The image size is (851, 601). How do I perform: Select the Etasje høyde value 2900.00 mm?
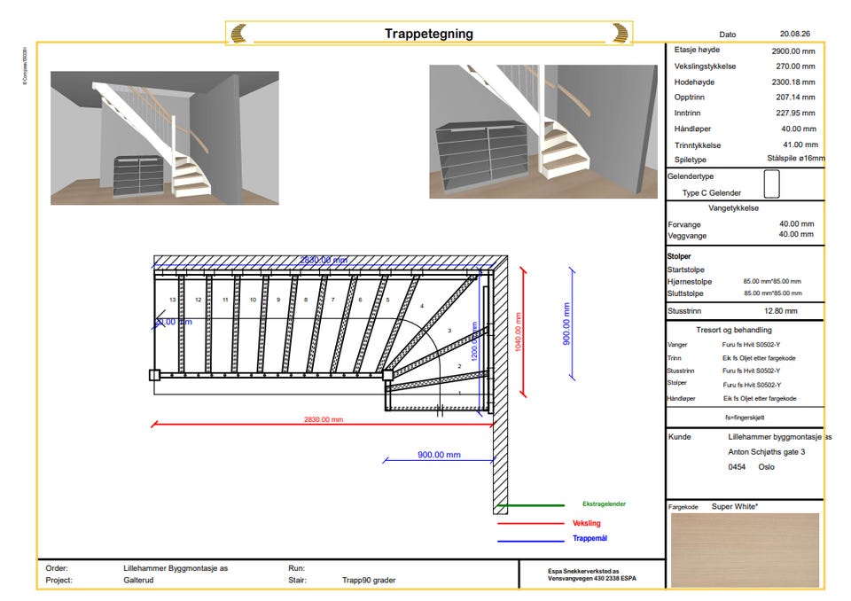tap(792, 51)
